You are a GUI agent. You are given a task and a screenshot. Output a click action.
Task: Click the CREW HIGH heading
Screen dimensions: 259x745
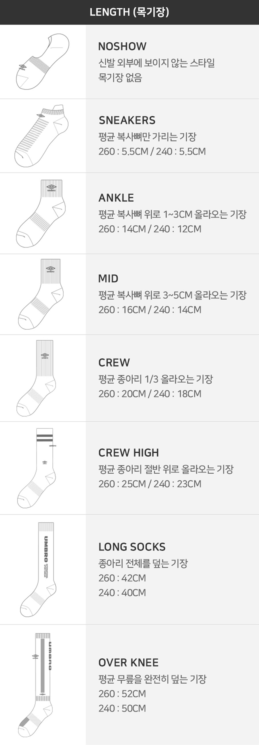tap(128, 453)
